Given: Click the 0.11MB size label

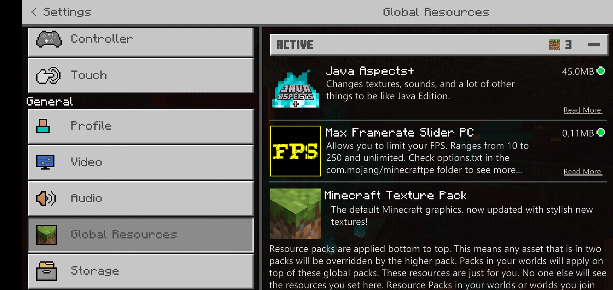Looking at the screenshot, I should pos(578,133).
